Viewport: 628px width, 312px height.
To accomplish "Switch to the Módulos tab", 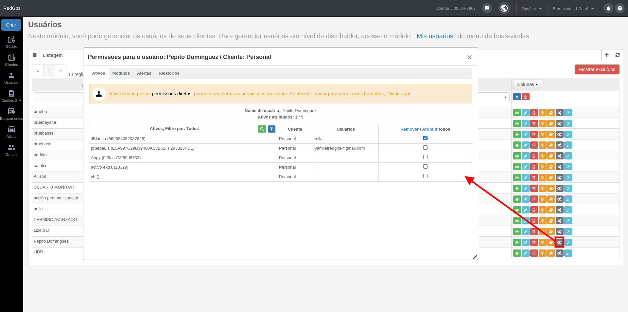I will pos(121,73).
